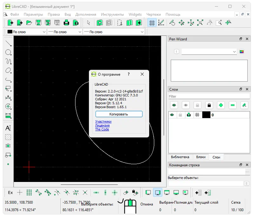
Task: Click the Previous View icon
Action: pos(210,23)
